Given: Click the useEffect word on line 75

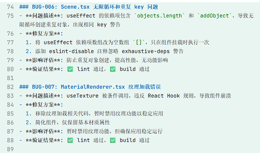Looking at the screenshot, I should point(81,16).
